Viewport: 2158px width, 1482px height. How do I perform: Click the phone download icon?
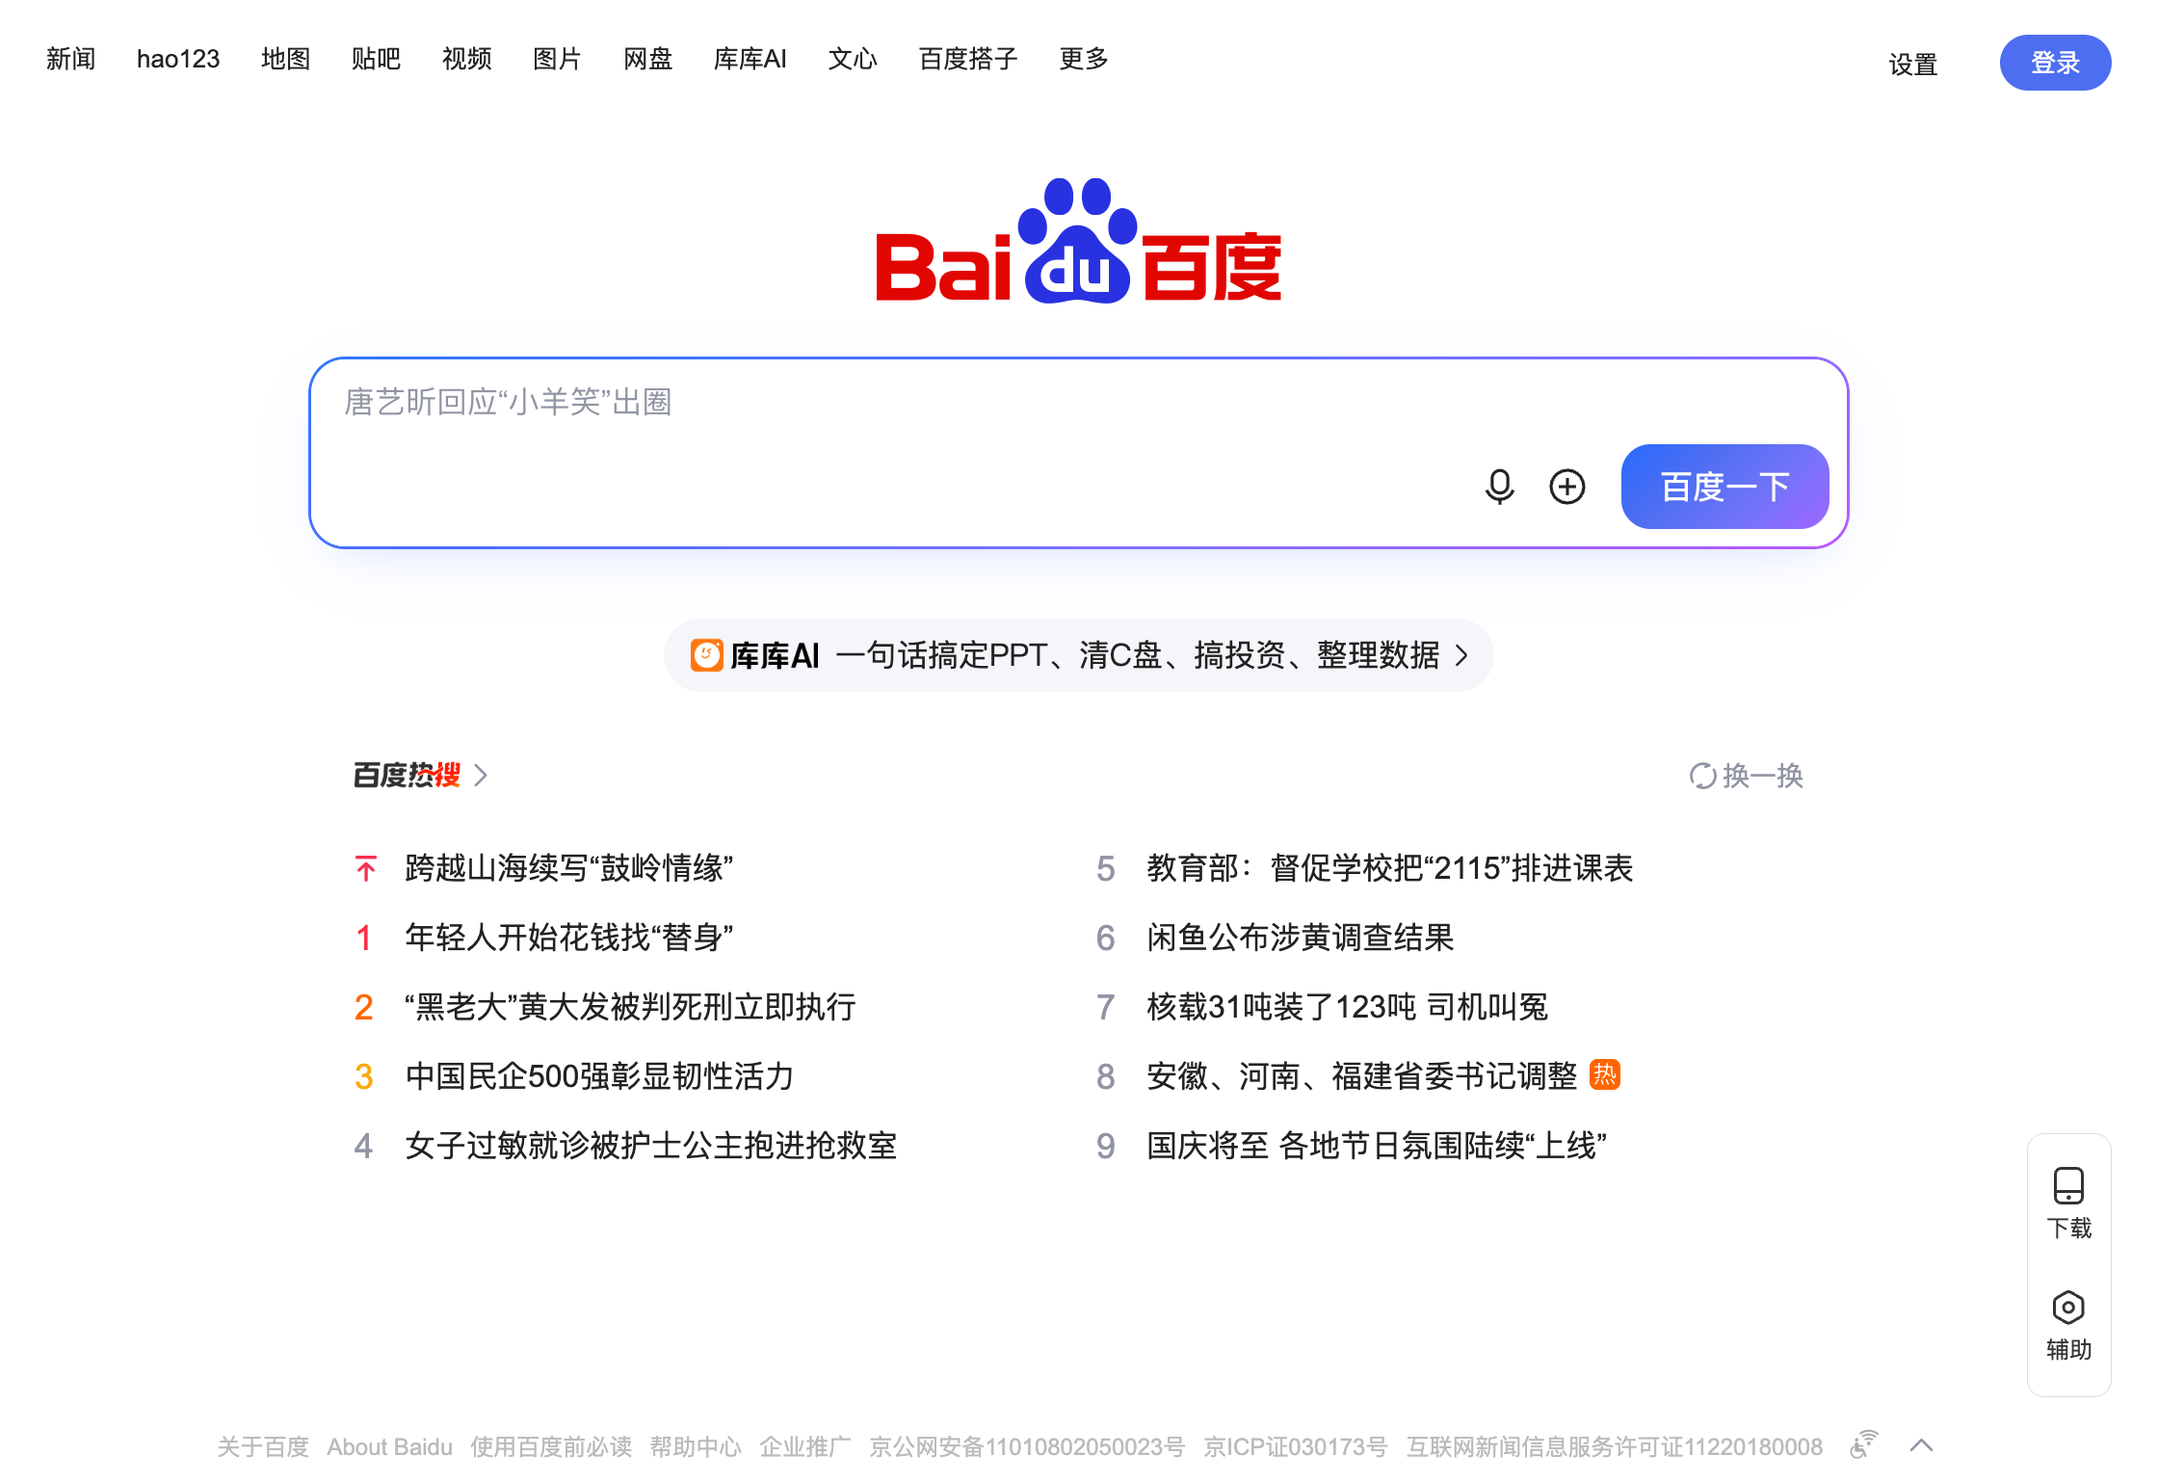(2068, 1186)
